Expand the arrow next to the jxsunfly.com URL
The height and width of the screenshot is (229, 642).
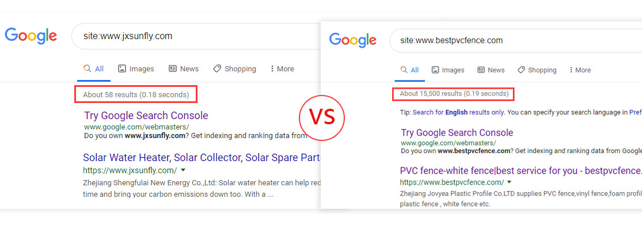183,170
